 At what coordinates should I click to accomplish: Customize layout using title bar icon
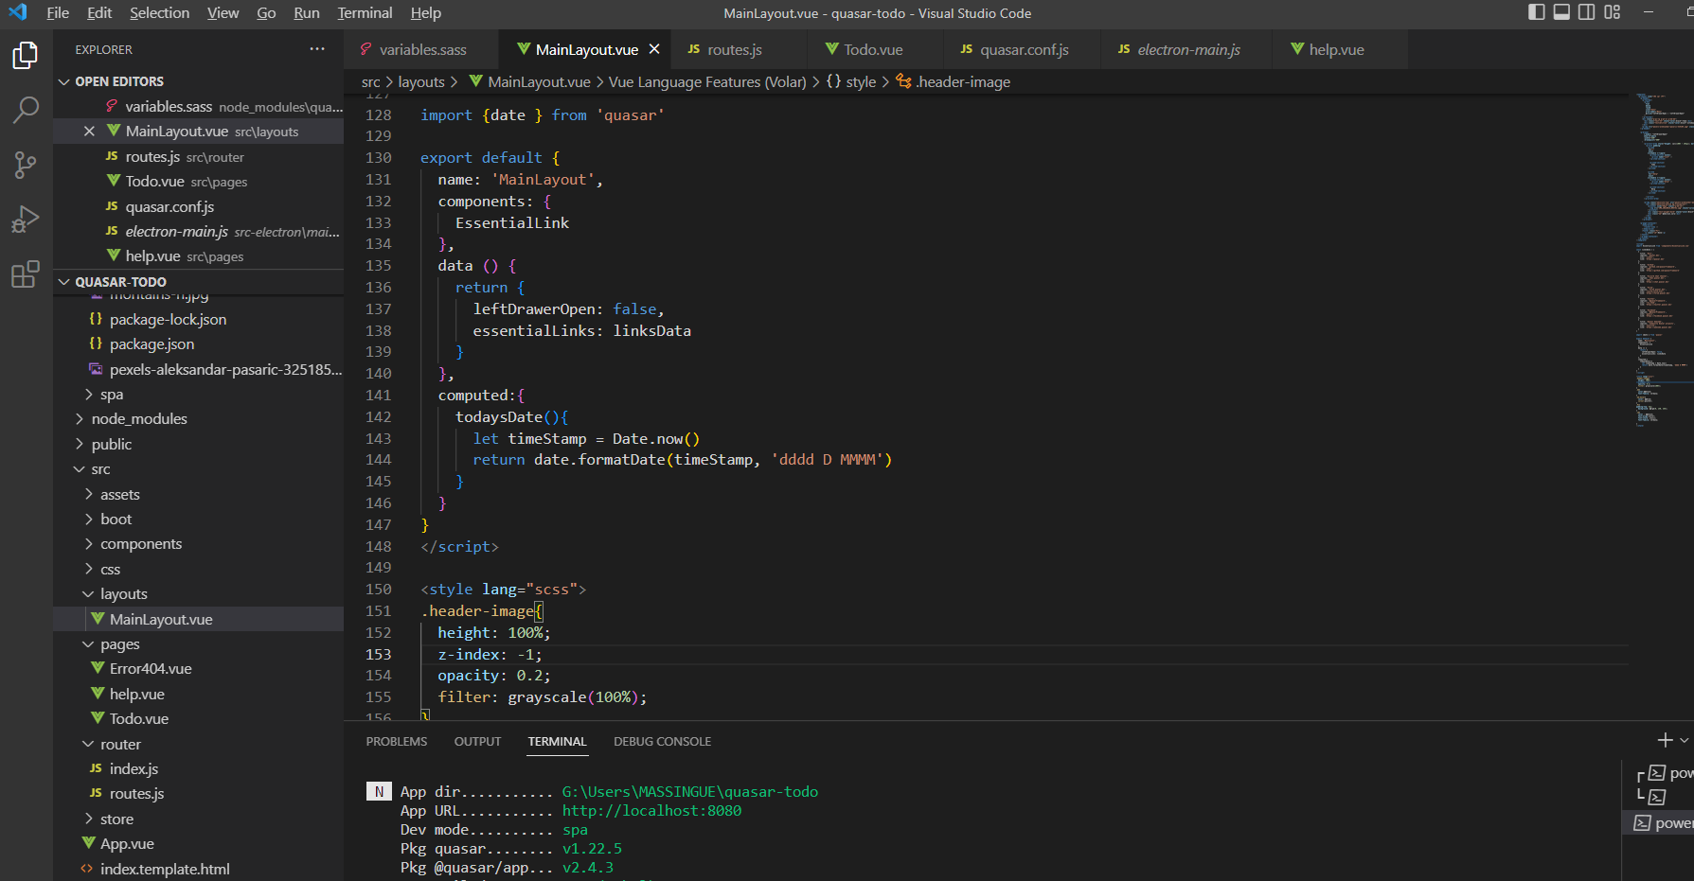pos(1613,12)
